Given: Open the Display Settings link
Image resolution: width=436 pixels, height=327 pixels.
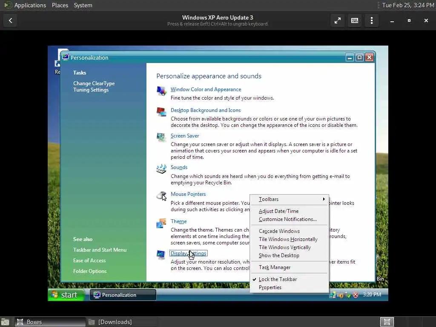Looking at the screenshot, I should 188,253.
